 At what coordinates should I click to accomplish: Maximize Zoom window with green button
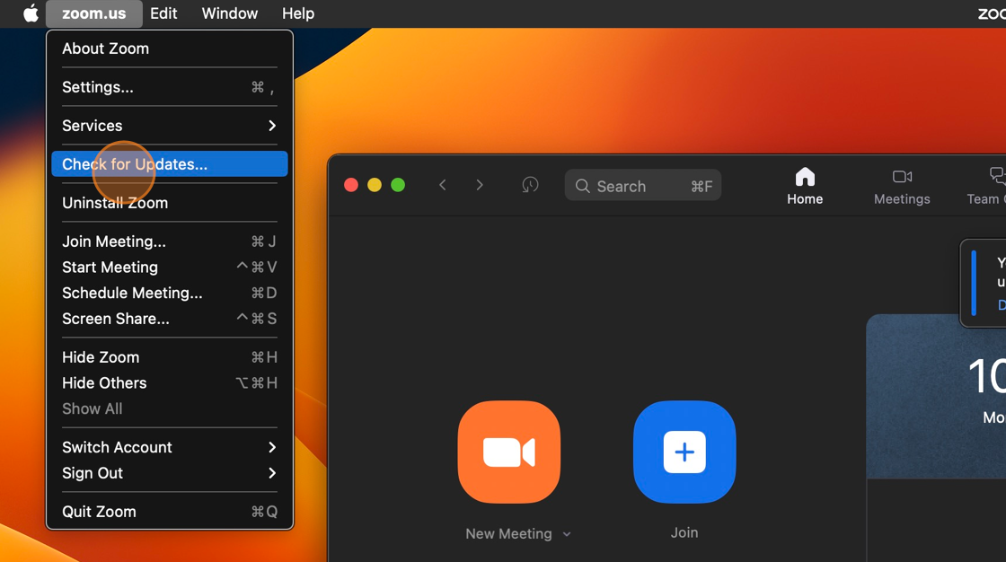[x=398, y=186]
